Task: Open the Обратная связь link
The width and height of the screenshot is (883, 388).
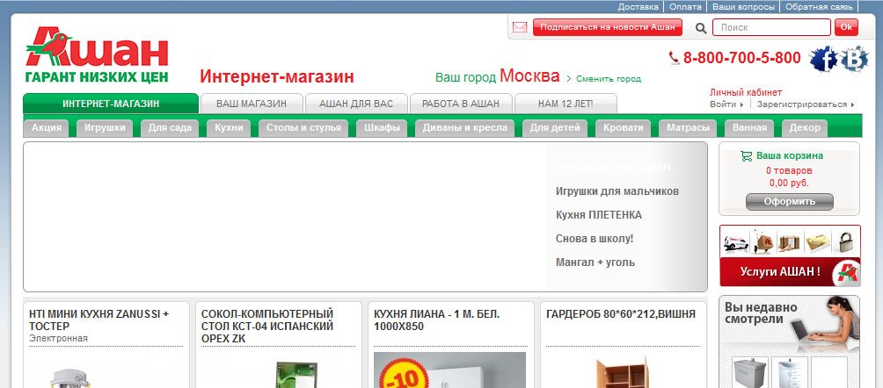Action: 819,7
